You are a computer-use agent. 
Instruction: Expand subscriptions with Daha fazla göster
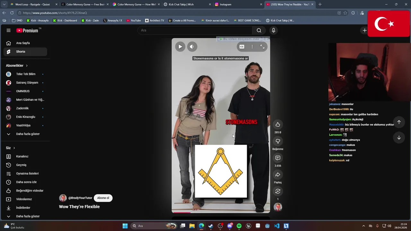25,134
